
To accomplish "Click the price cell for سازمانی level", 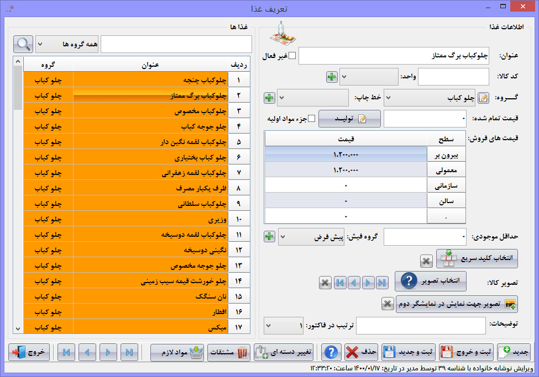I will (346, 185).
